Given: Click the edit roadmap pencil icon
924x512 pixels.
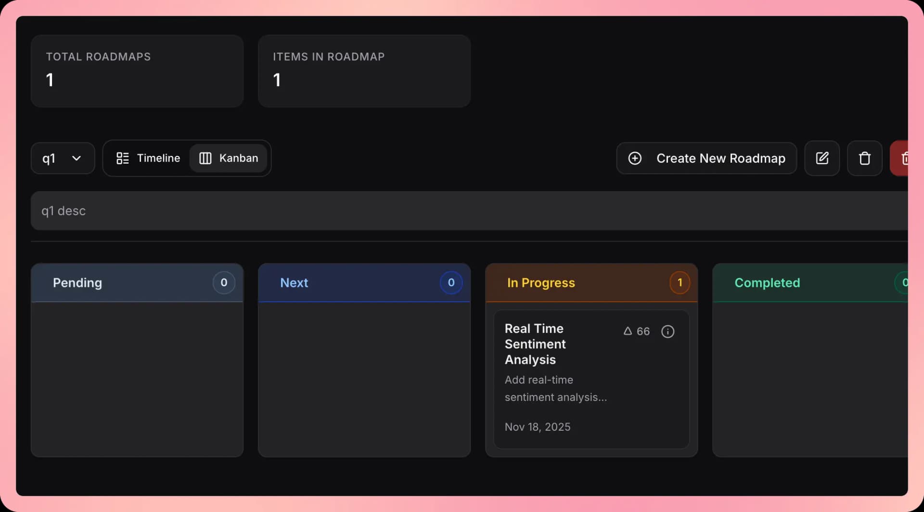Looking at the screenshot, I should 822,158.
